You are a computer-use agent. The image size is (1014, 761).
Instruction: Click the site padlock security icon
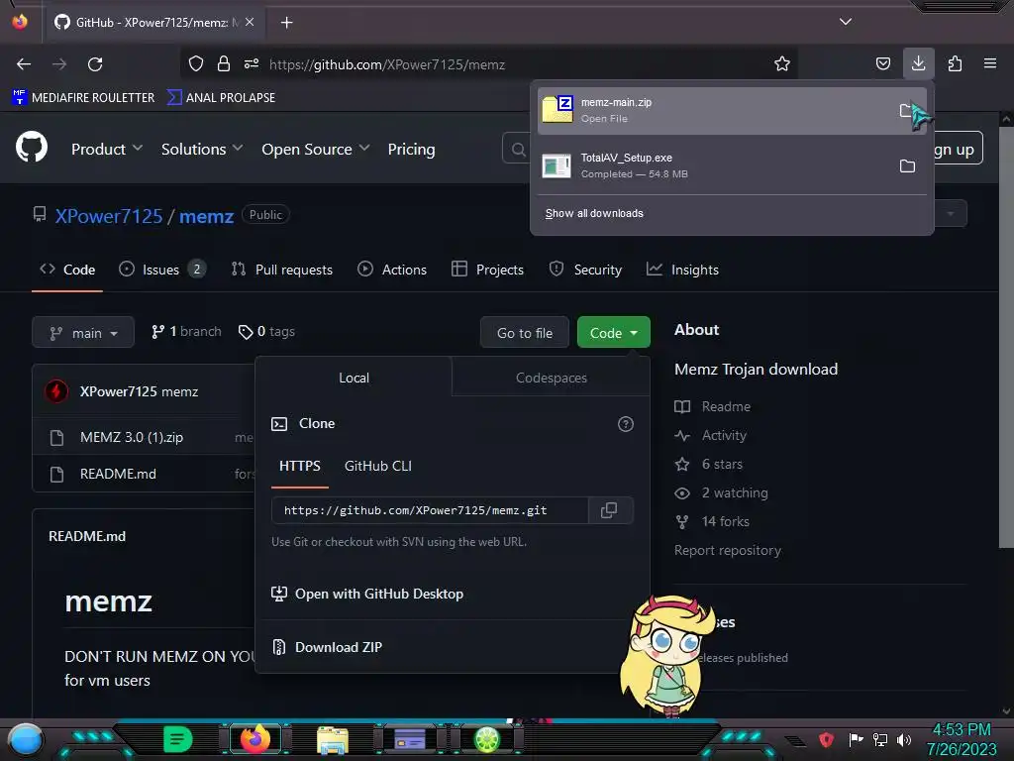(224, 63)
